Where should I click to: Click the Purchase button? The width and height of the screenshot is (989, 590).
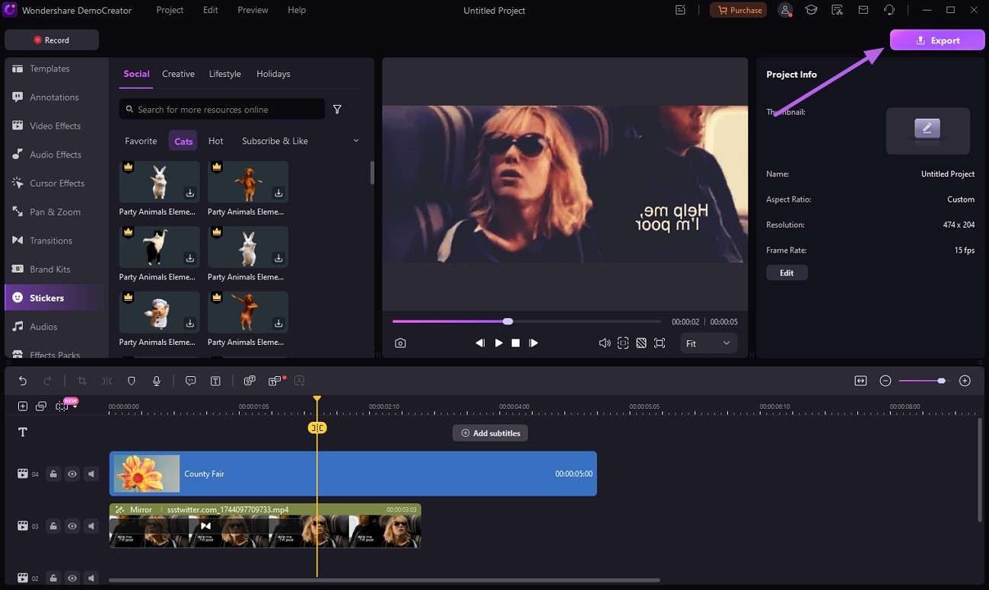coord(738,10)
